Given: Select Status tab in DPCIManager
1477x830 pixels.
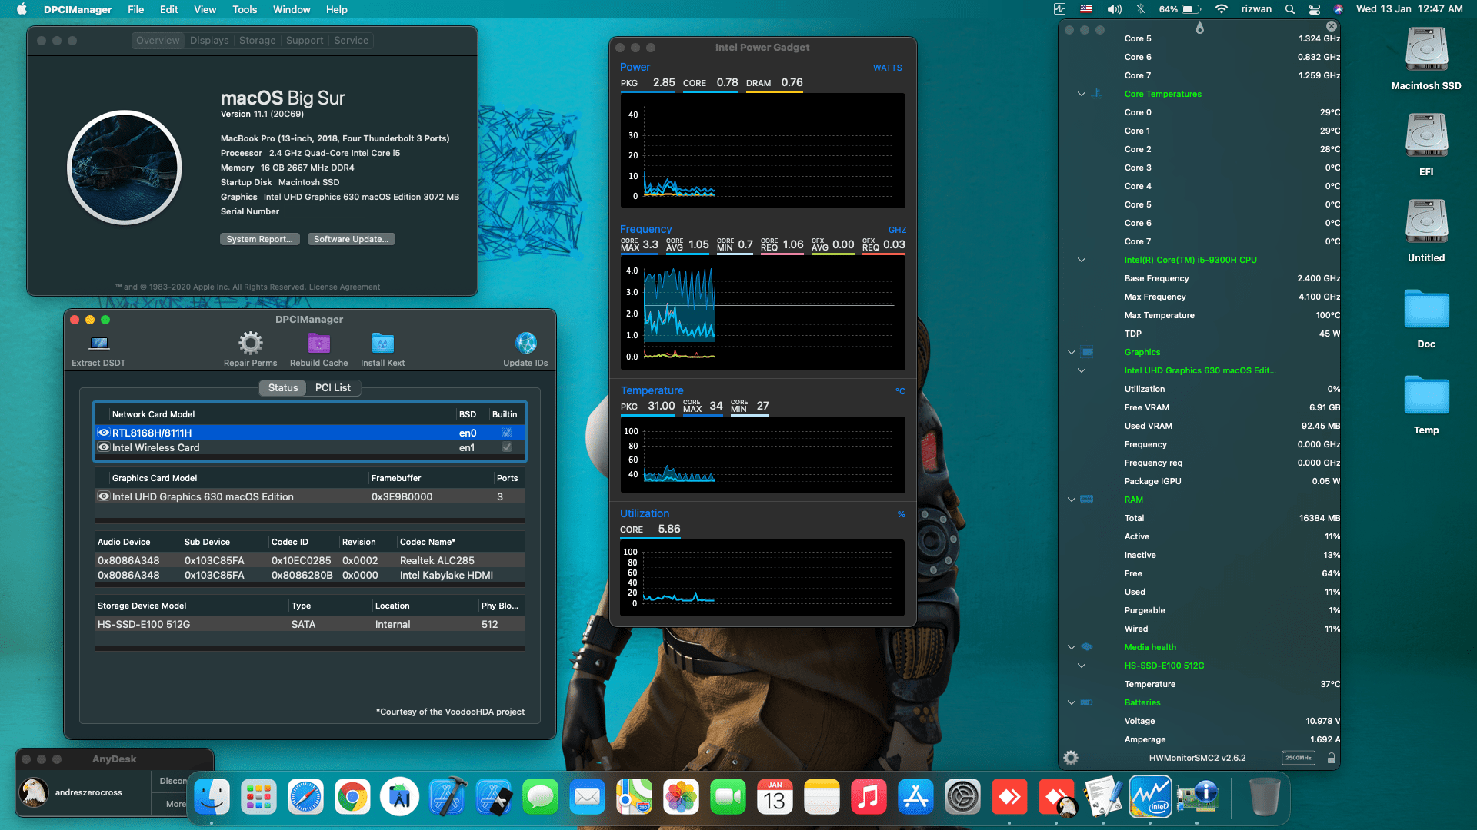Looking at the screenshot, I should click(x=283, y=387).
